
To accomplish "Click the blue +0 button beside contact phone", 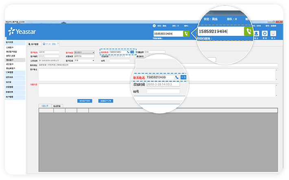I will pos(132,52).
